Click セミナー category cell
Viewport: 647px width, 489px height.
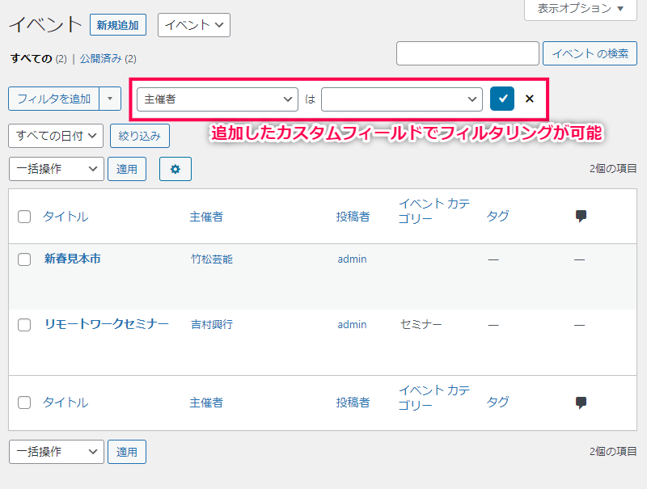[421, 324]
